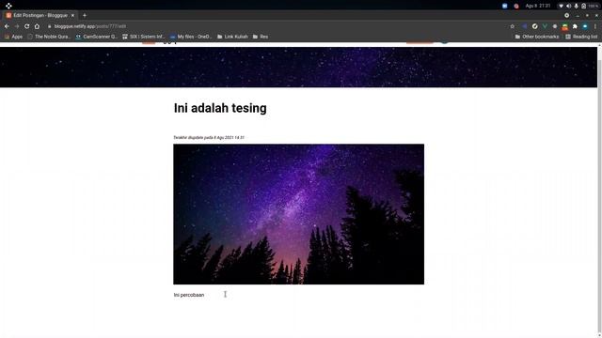Go back using browser back arrow

(x=7, y=26)
